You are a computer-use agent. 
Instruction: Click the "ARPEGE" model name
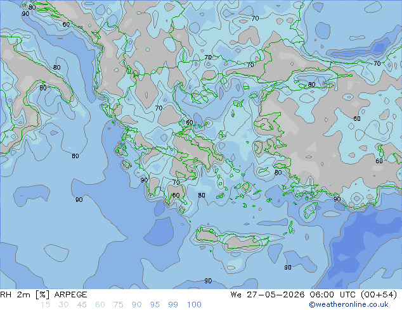pyautogui.click(x=71, y=295)
